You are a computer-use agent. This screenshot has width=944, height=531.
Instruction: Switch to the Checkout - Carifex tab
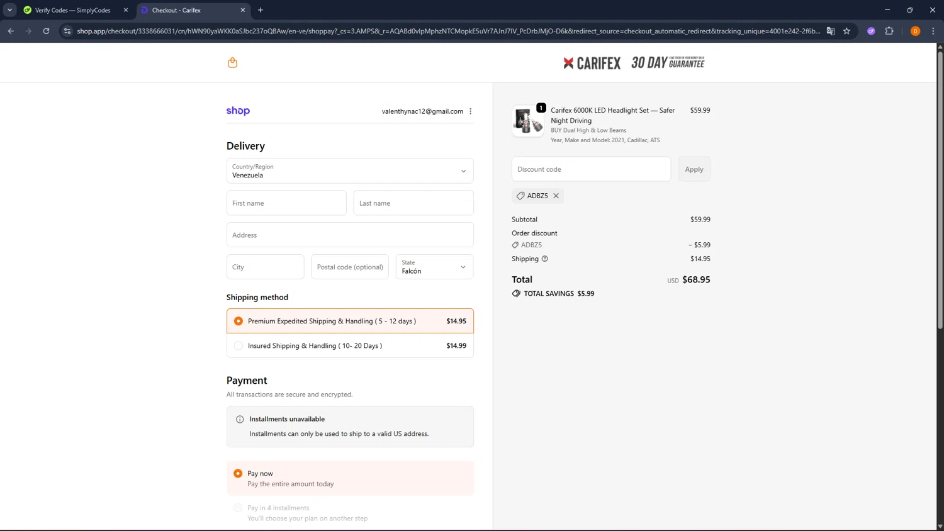click(193, 10)
